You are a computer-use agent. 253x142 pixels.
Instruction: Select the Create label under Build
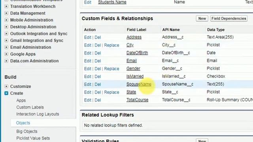pos(17,93)
